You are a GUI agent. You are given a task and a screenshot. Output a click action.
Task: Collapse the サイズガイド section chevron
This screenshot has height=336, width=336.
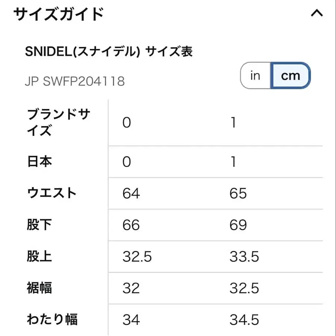[x=317, y=14]
